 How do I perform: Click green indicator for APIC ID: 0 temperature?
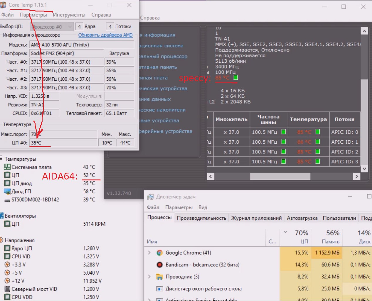(x=317, y=132)
